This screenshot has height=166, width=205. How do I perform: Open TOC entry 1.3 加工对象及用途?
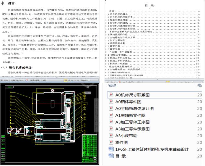(x=153, y=20)
